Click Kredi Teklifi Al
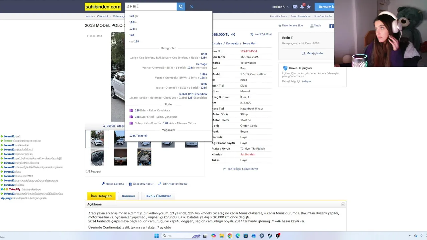Screen dimensions: 427x240 pos(261,34)
